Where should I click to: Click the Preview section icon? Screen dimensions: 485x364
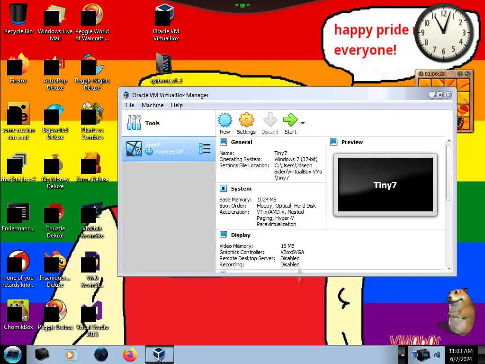pyautogui.click(x=334, y=142)
